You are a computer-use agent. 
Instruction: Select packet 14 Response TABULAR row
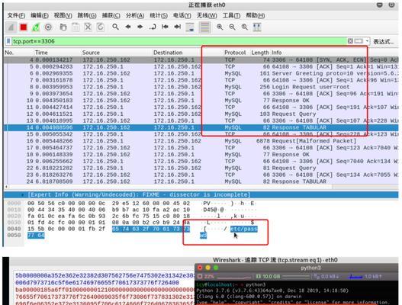201,127
